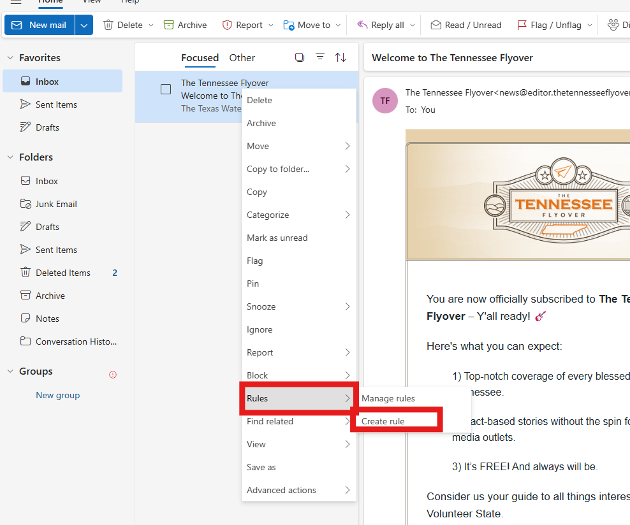Open the Junk Email folder
The image size is (630, 525).
click(x=62, y=204)
